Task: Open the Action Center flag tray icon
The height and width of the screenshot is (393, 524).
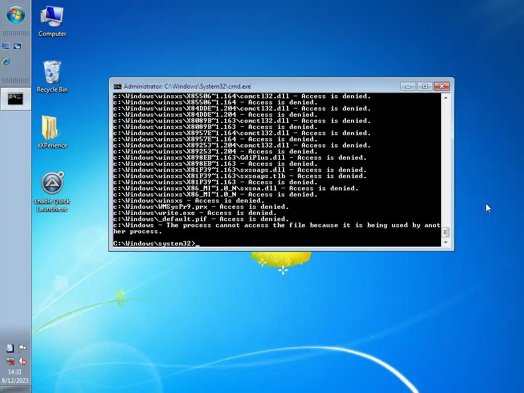Action: tap(22, 348)
